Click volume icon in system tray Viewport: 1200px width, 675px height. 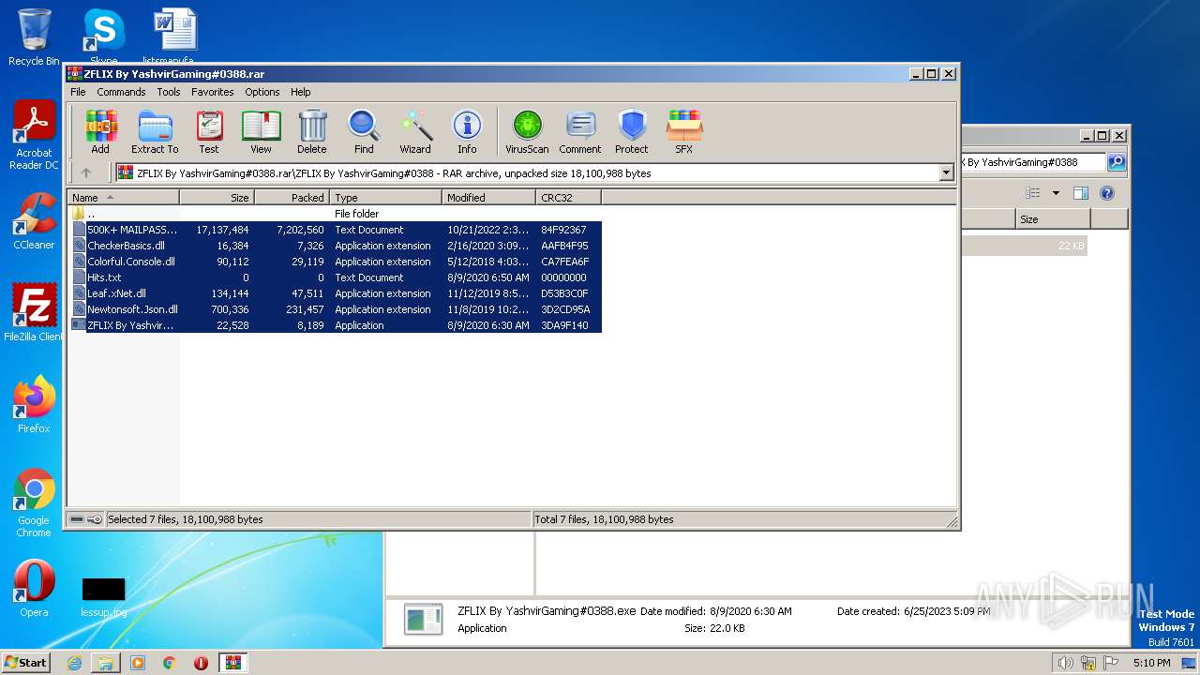pyautogui.click(x=1066, y=663)
